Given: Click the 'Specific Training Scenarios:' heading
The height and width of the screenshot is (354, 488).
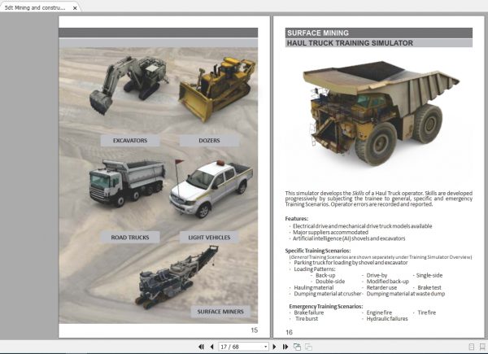Looking at the screenshot, I should click(x=318, y=251).
